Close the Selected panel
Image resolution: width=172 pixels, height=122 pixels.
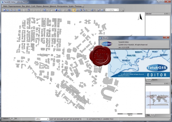click(x=169, y=14)
